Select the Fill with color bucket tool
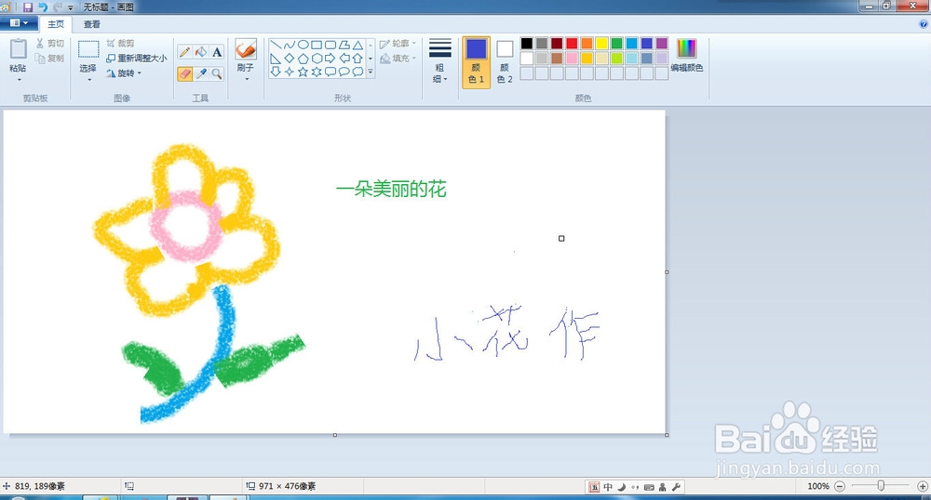This screenshot has width=931, height=500. click(x=201, y=52)
